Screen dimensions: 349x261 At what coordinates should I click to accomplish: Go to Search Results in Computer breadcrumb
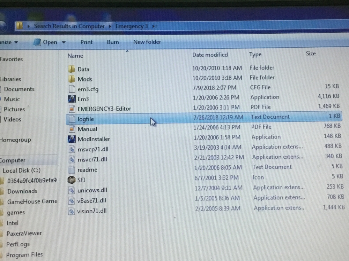(69, 26)
